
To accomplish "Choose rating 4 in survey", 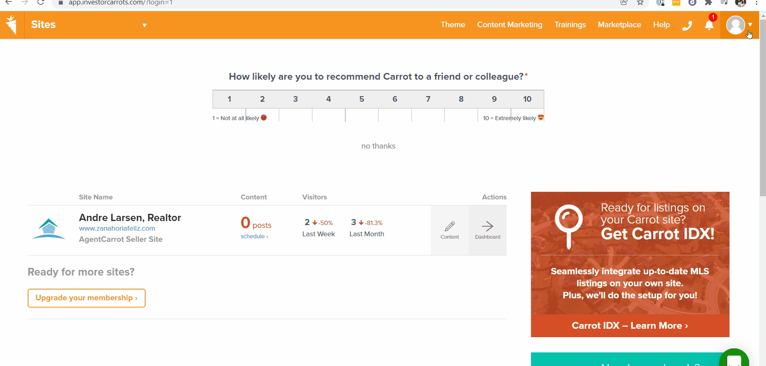I will (x=328, y=99).
